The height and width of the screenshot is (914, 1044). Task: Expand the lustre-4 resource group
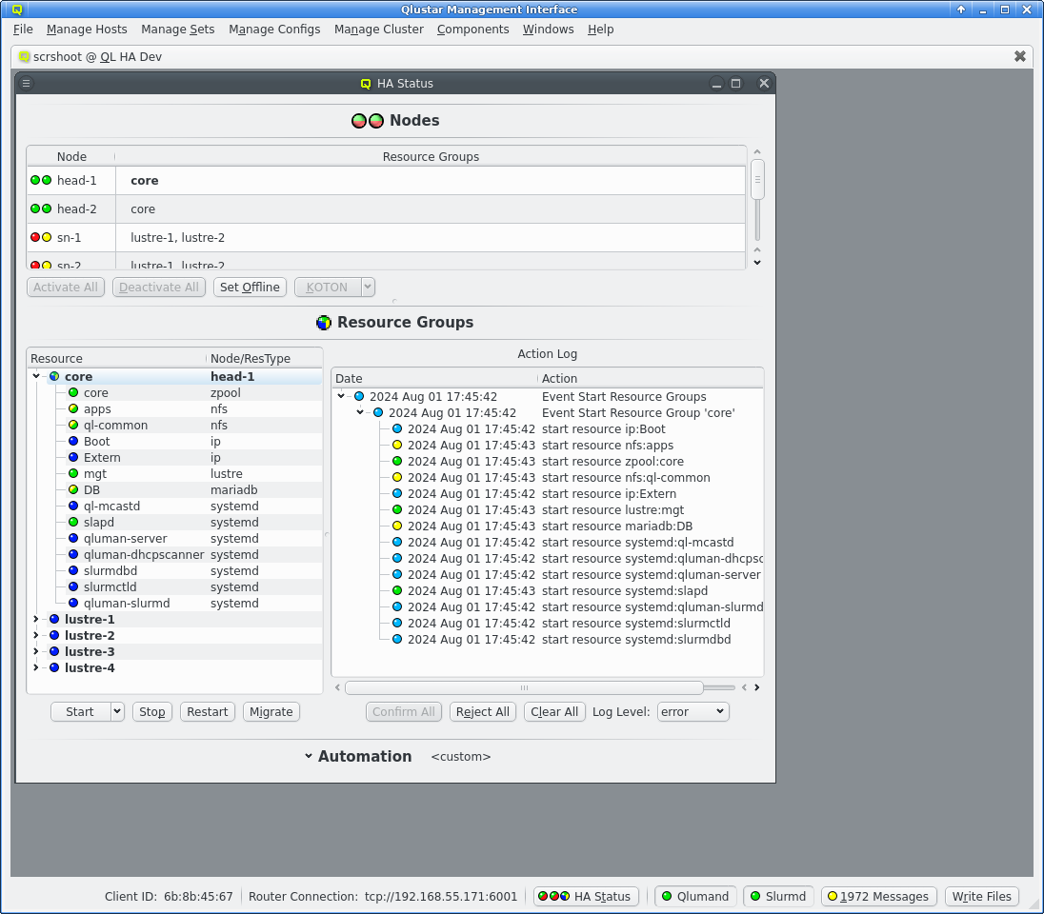pos(36,667)
